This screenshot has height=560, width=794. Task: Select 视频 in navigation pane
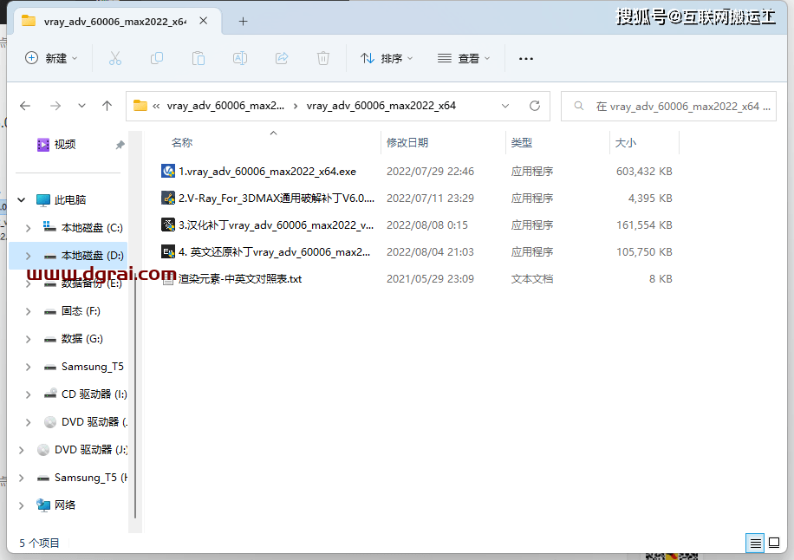pyautogui.click(x=65, y=145)
